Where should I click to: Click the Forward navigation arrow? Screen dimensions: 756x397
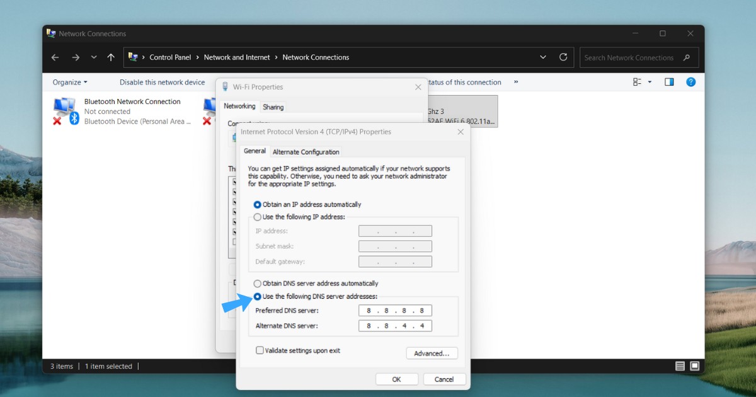coord(76,57)
